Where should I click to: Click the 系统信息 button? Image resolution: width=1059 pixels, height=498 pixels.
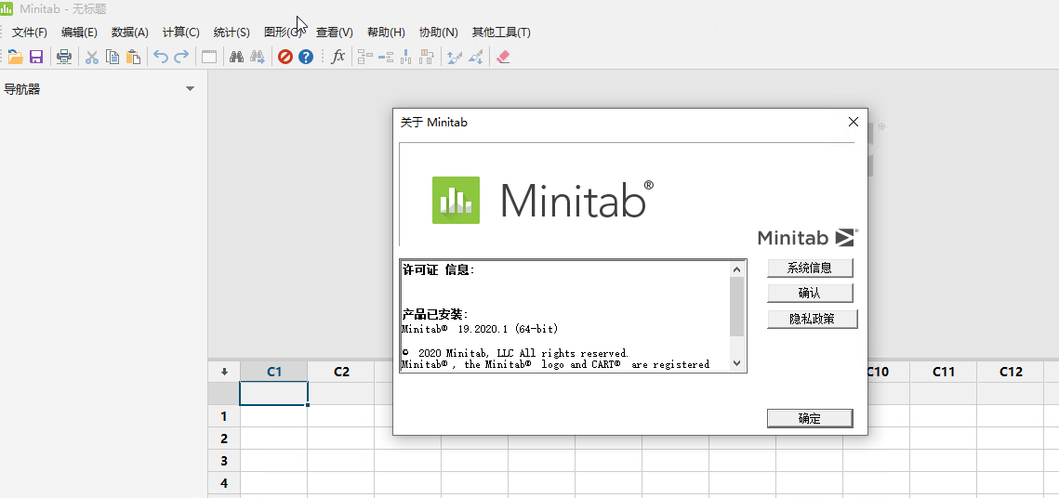click(x=810, y=268)
